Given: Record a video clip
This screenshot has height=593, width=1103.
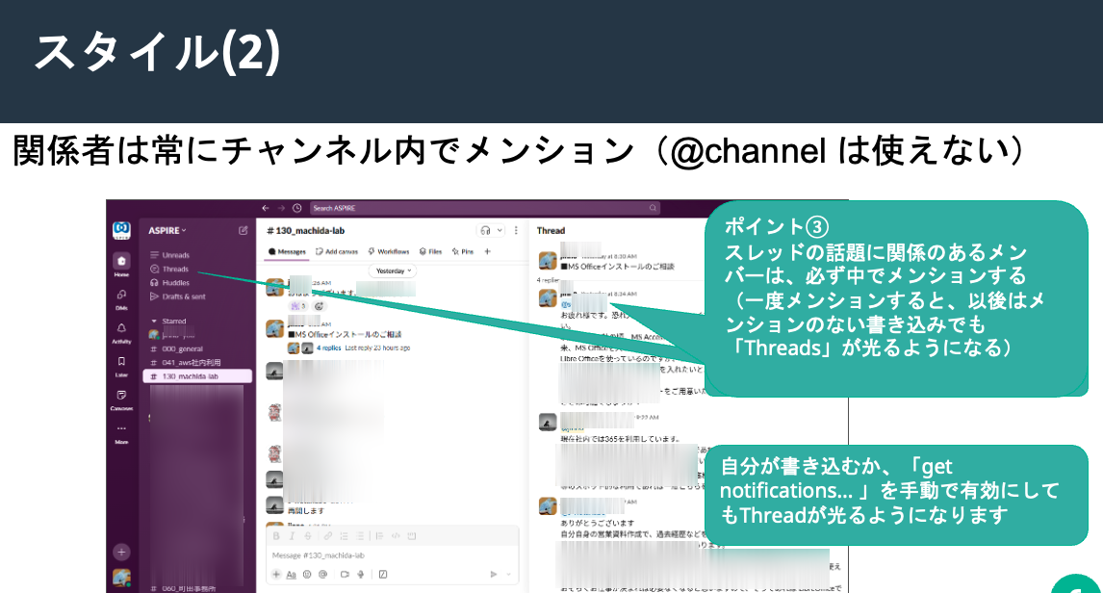Looking at the screenshot, I should 345,574.
